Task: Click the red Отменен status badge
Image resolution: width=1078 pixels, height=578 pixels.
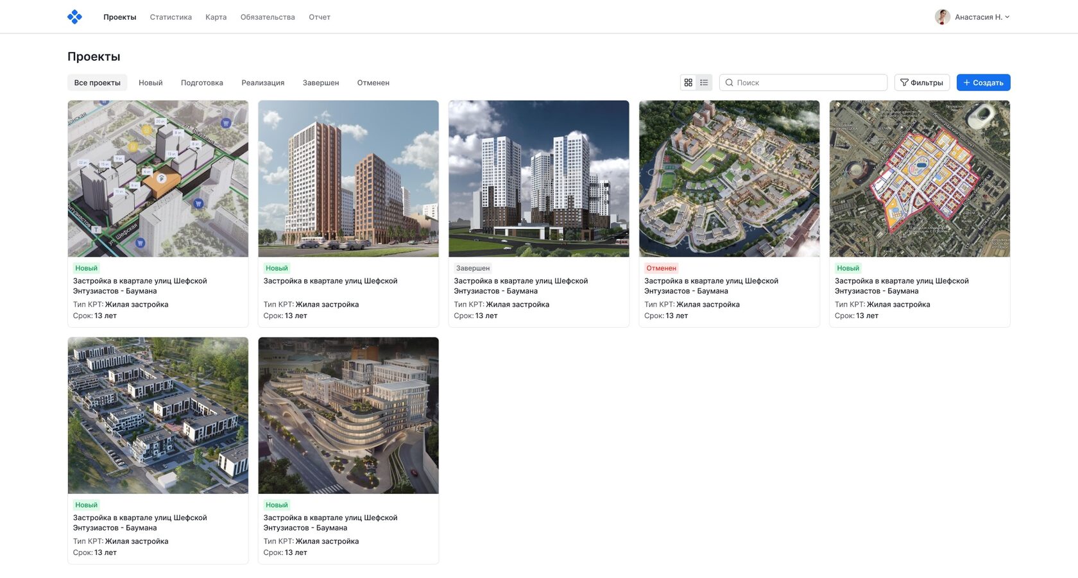Action: (662, 268)
